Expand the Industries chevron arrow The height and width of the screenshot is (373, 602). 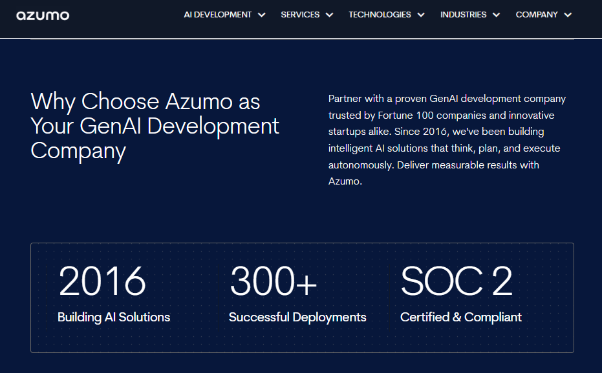[x=497, y=15]
